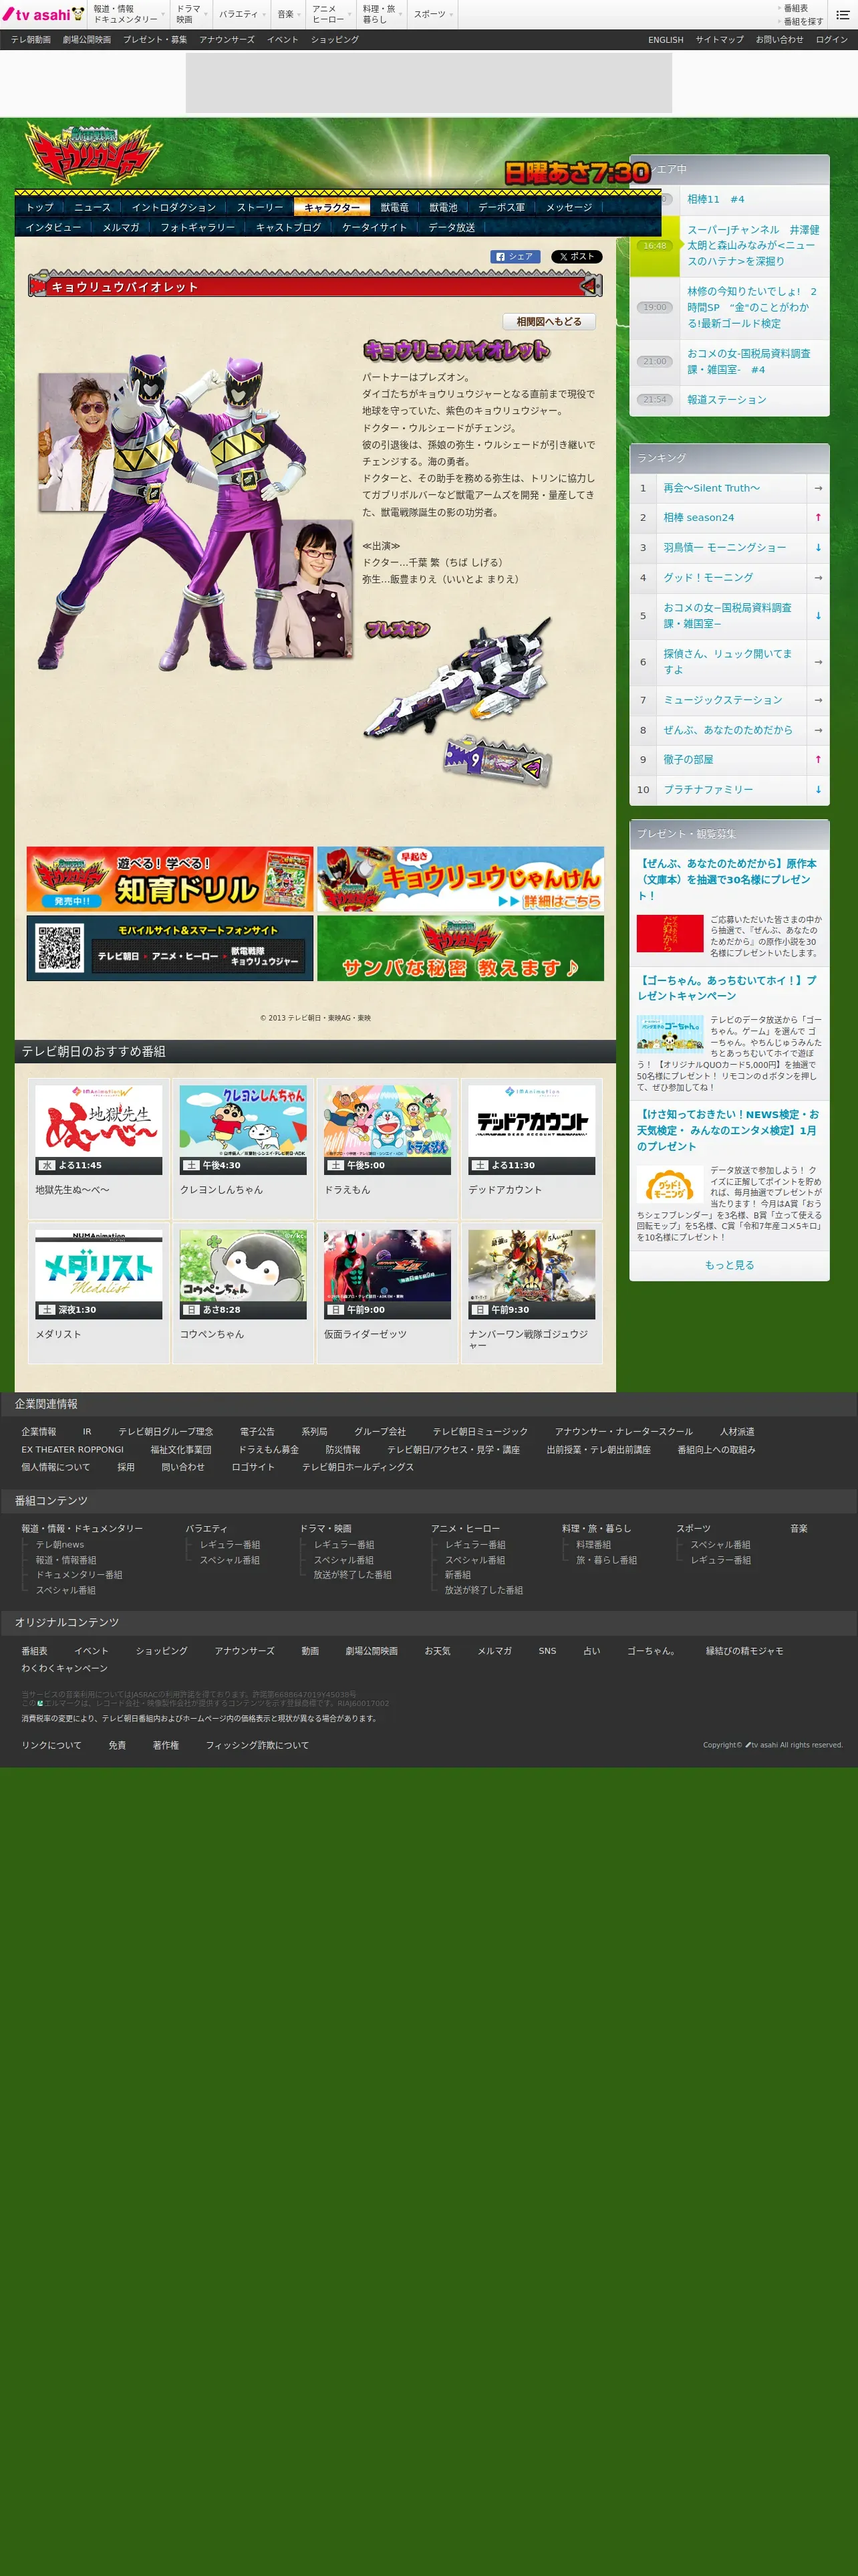Open the 地獄先生ぬ〜べ〜 program thumbnail
Image resolution: width=858 pixels, height=2576 pixels.
click(x=99, y=1130)
